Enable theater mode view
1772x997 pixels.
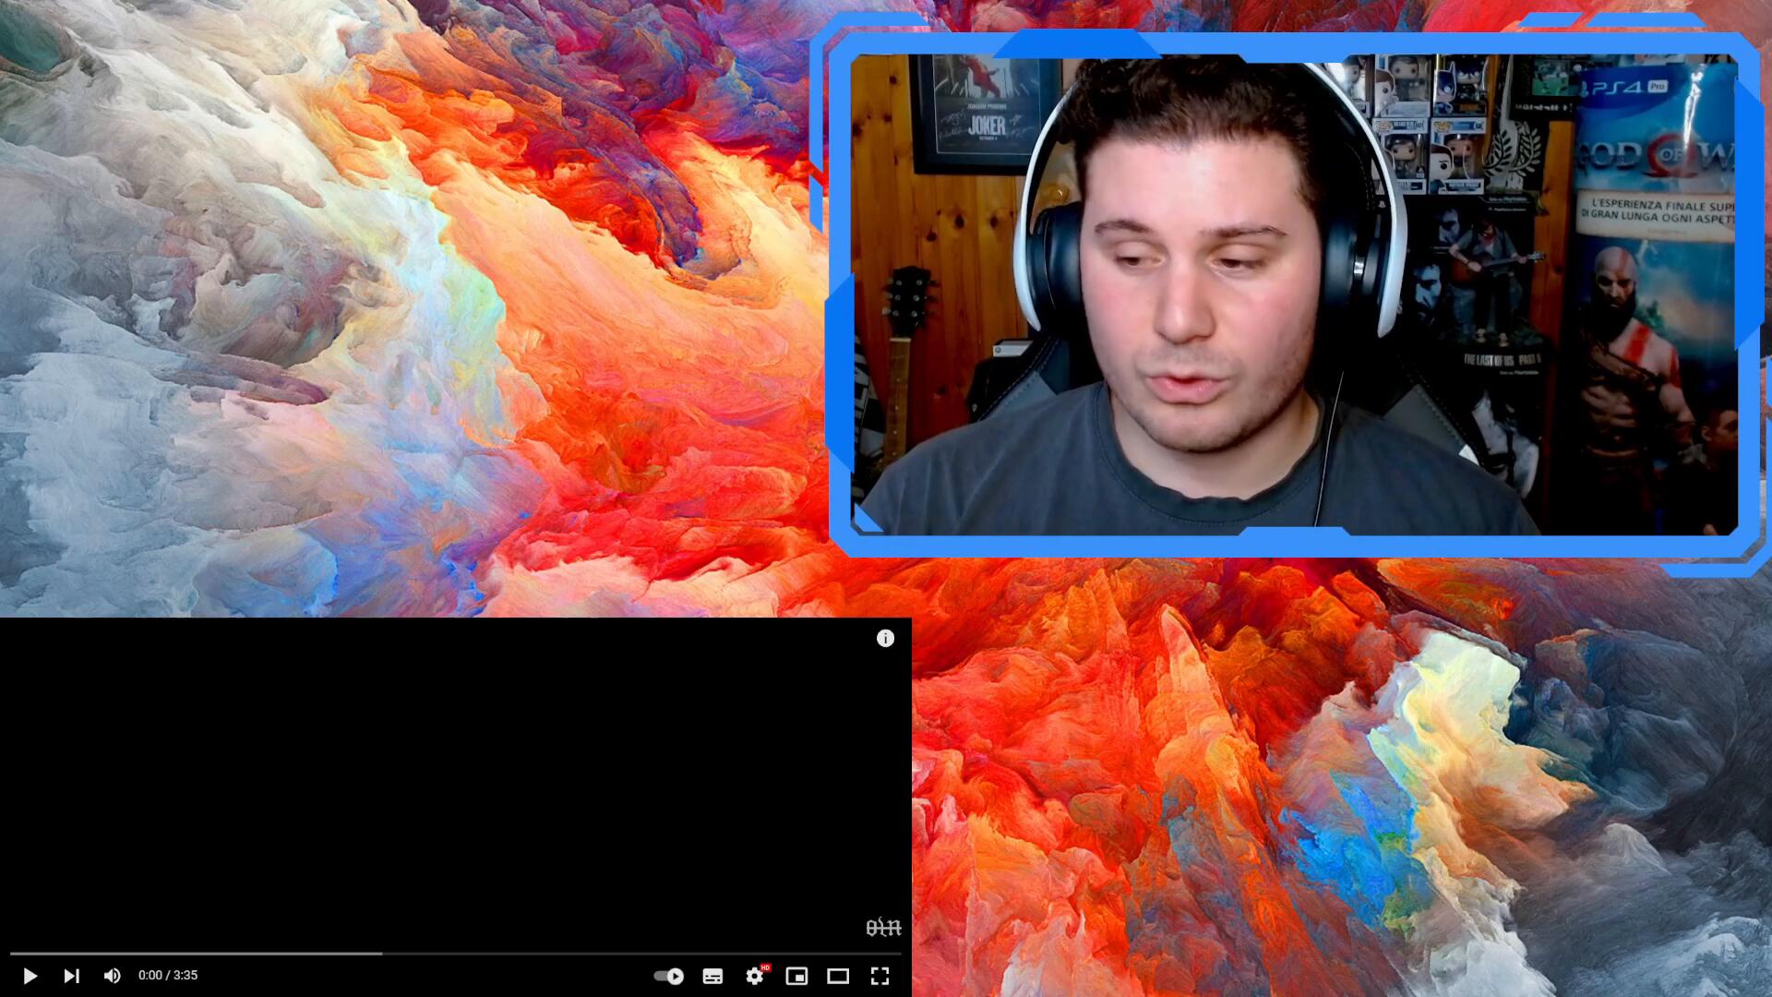pos(838,976)
